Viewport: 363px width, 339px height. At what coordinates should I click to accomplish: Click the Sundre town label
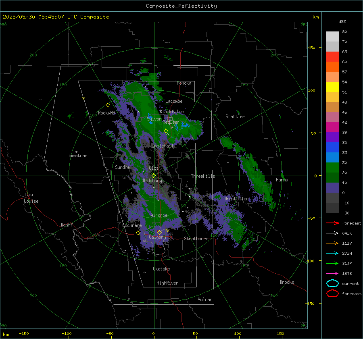coord(122,167)
